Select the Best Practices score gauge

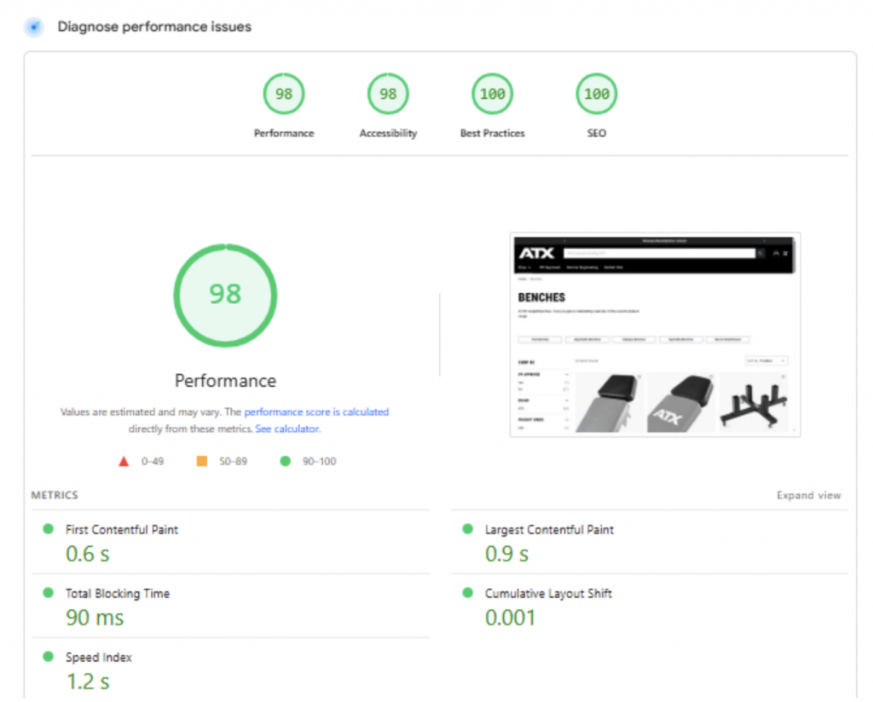pyautogui.click(x=492, y=94)
